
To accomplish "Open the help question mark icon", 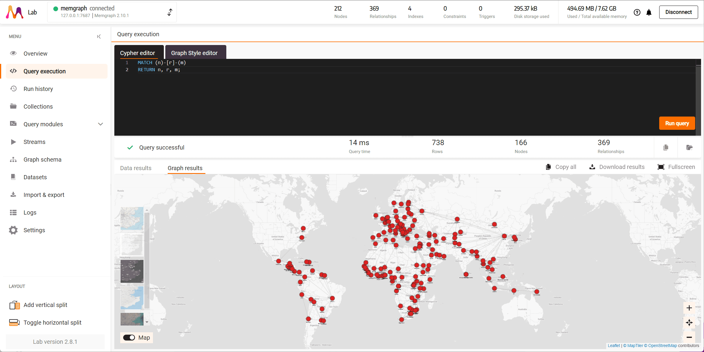I will click(x=637, y=12).
